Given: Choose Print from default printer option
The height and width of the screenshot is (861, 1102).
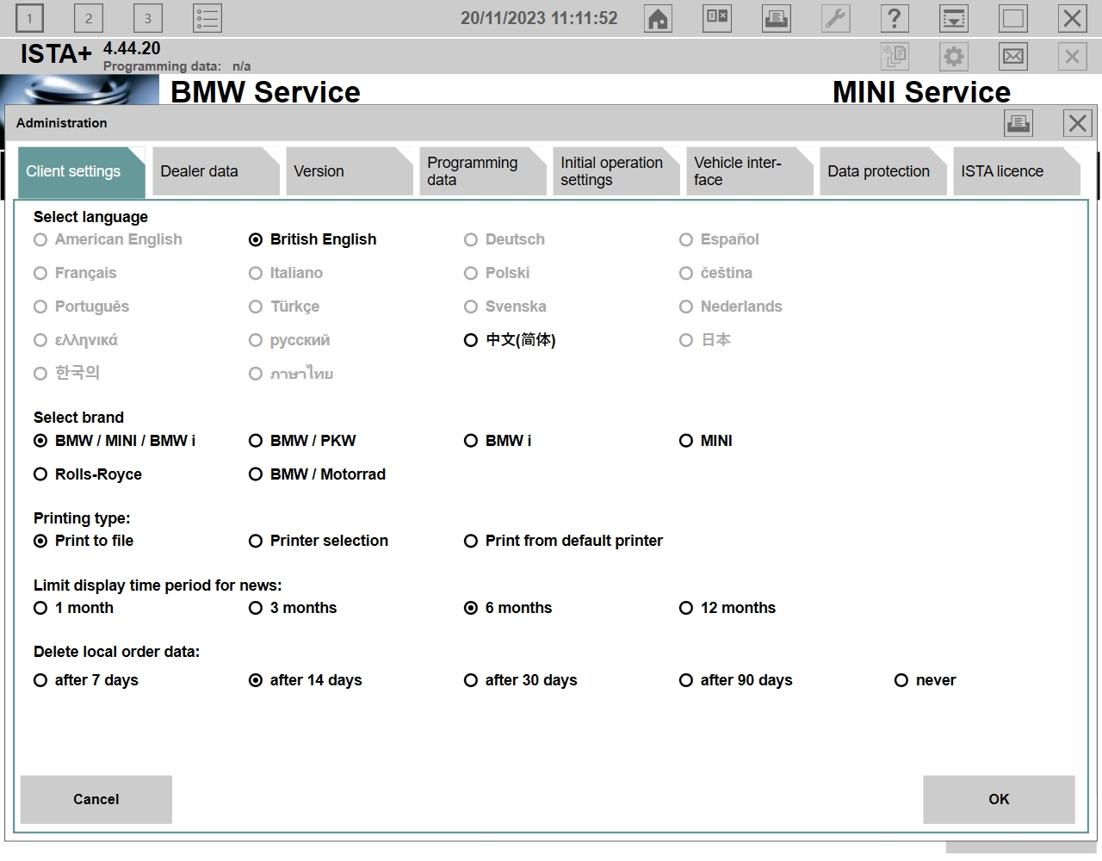Looking at the screenshot, I should pyautogui.click(x=471, y=541).
